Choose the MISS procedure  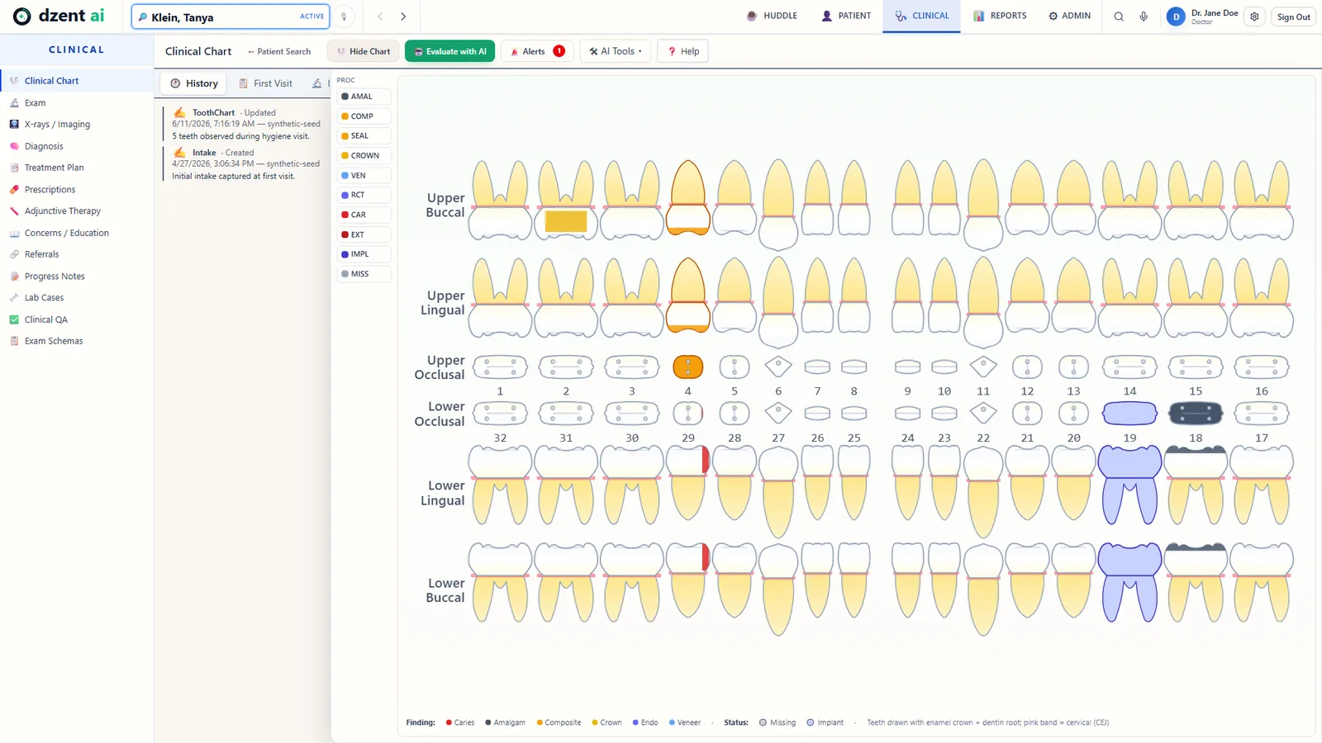point(364,274)
